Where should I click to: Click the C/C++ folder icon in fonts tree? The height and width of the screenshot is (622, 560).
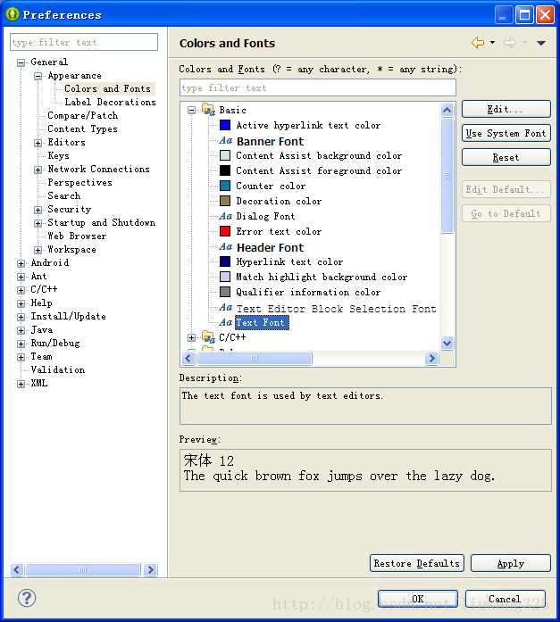click(208, 337)
